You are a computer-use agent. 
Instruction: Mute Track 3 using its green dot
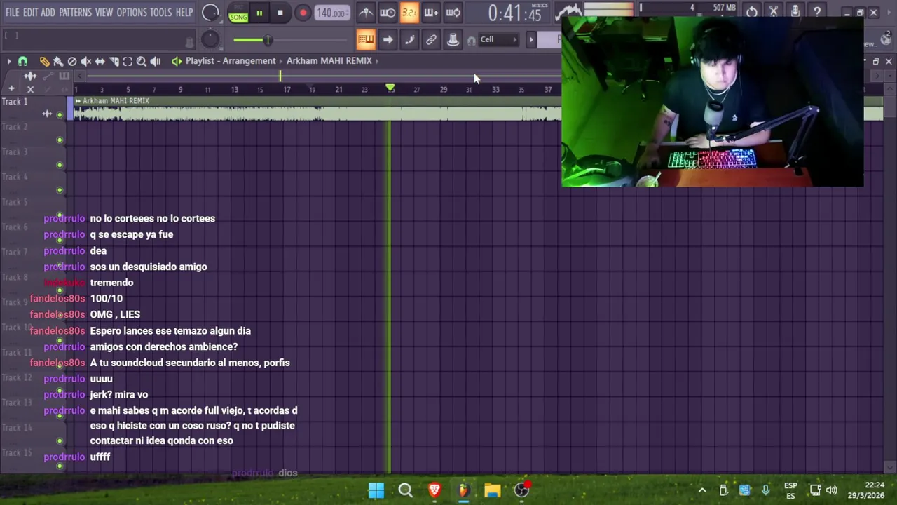click(60, 165)
